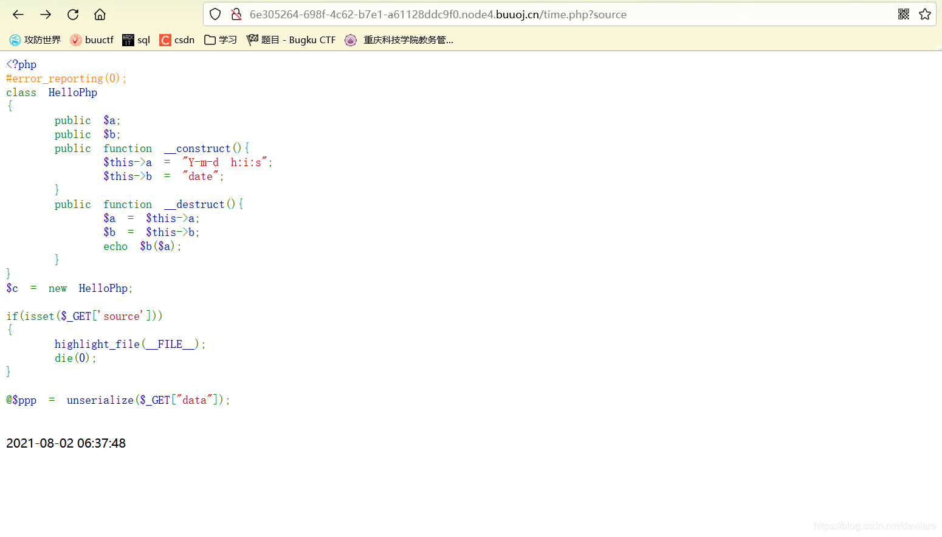Open the 重庆科技学院教务管 bookmark
This screenshot has width=942, height=537.
coord(399,40)
